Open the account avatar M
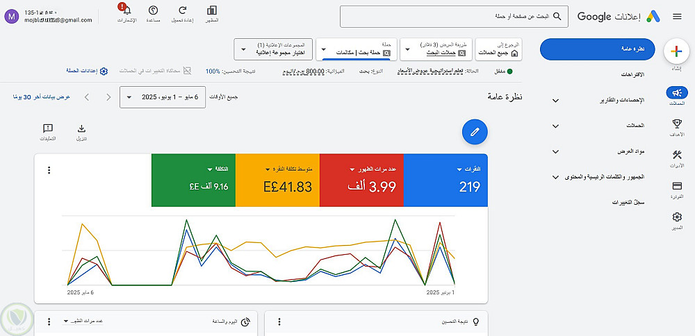Image resolution: width=695 pixels, height=336 pixels. (x=11, y=17)
